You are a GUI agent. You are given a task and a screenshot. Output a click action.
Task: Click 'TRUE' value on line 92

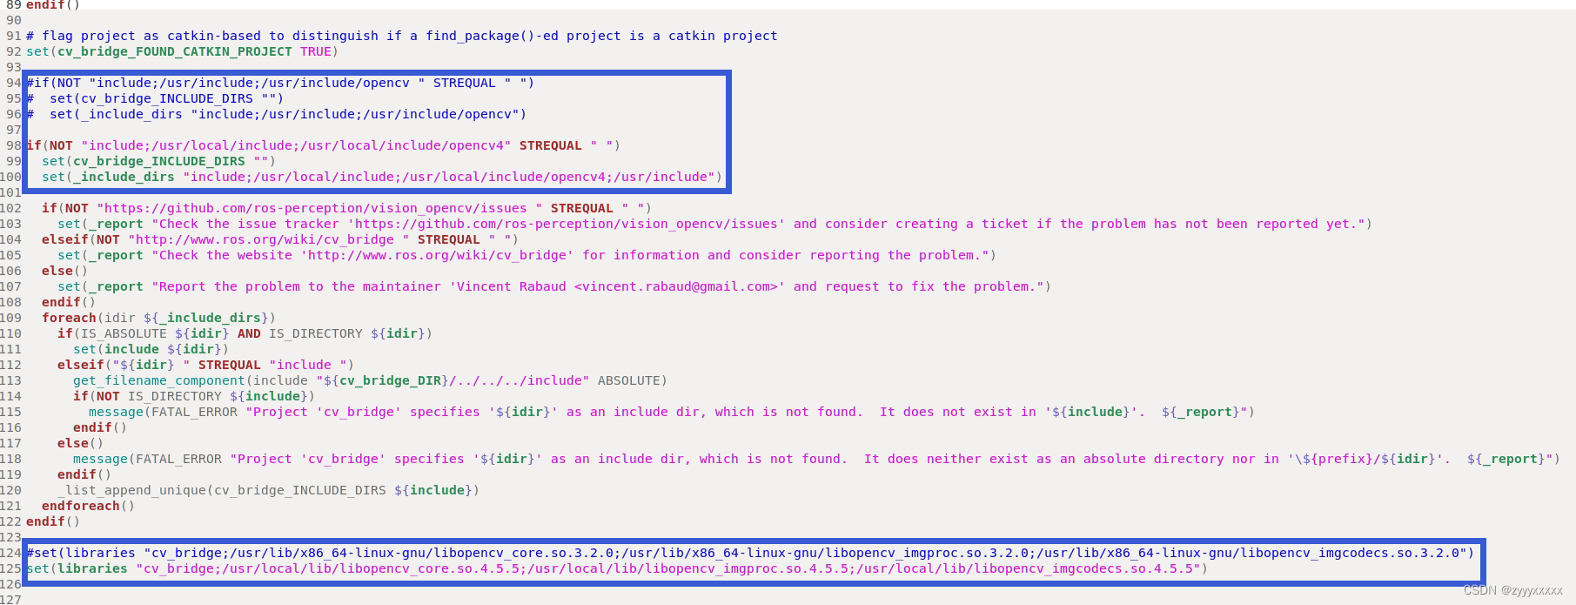pyautogui.click(x=316, y=51)
